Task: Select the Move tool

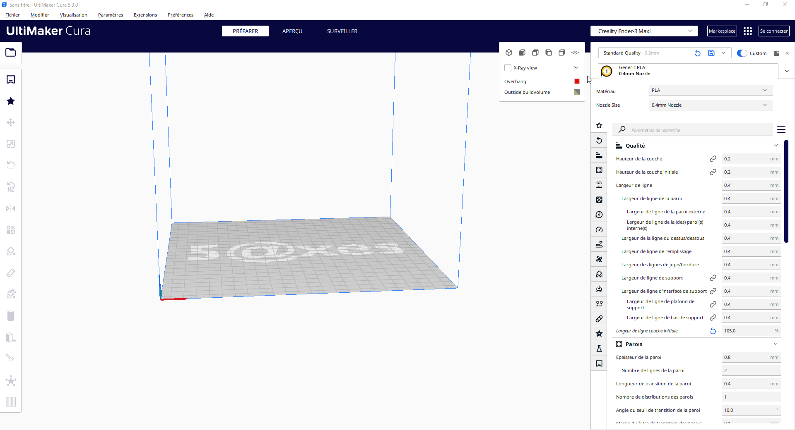Action: (10, 122)
